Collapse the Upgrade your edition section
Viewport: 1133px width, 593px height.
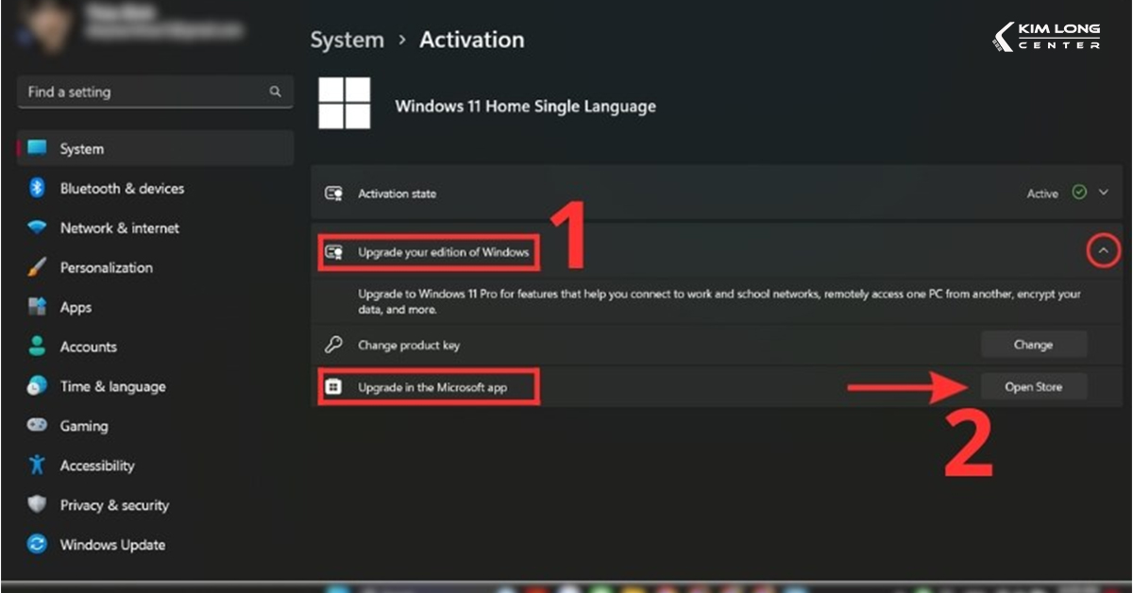(x=1103, y=250)
